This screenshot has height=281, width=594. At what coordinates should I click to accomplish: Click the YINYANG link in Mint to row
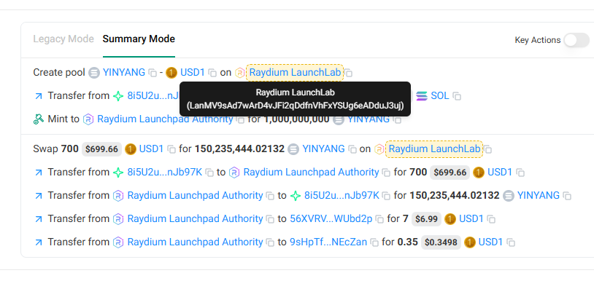[369, 119]
